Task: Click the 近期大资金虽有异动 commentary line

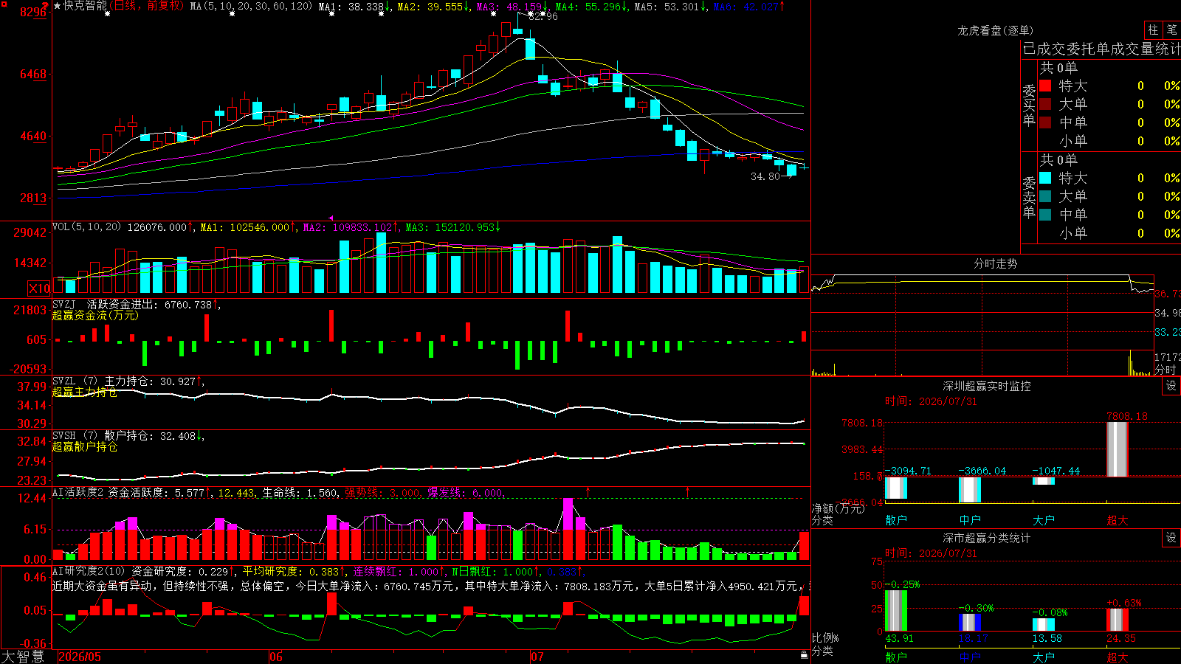Action: 431,587
